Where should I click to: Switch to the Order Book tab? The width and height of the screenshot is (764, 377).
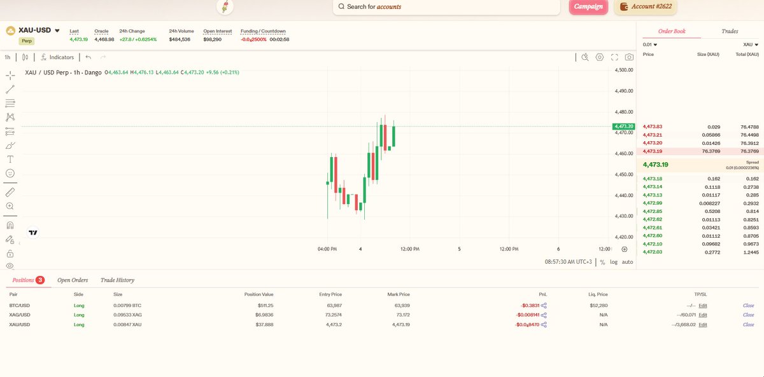tap(671, 31)
